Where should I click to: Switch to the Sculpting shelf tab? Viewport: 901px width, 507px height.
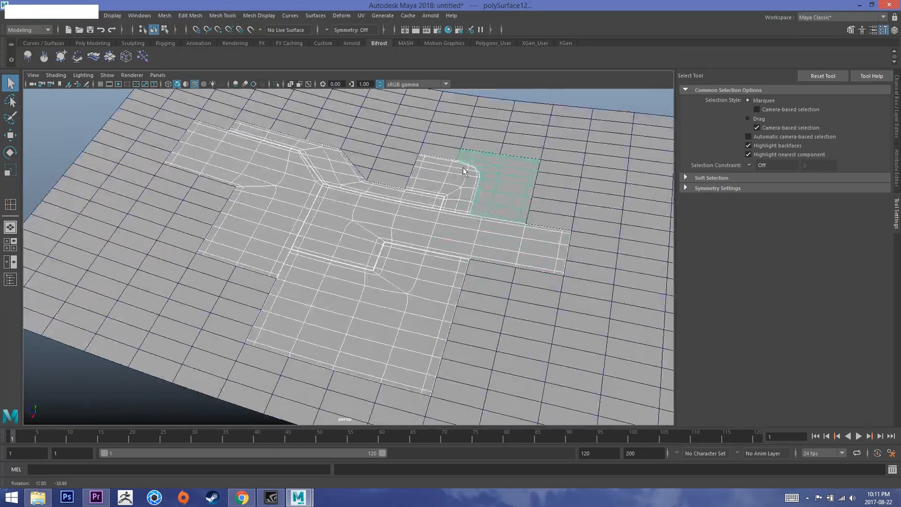tap(133, 43)
